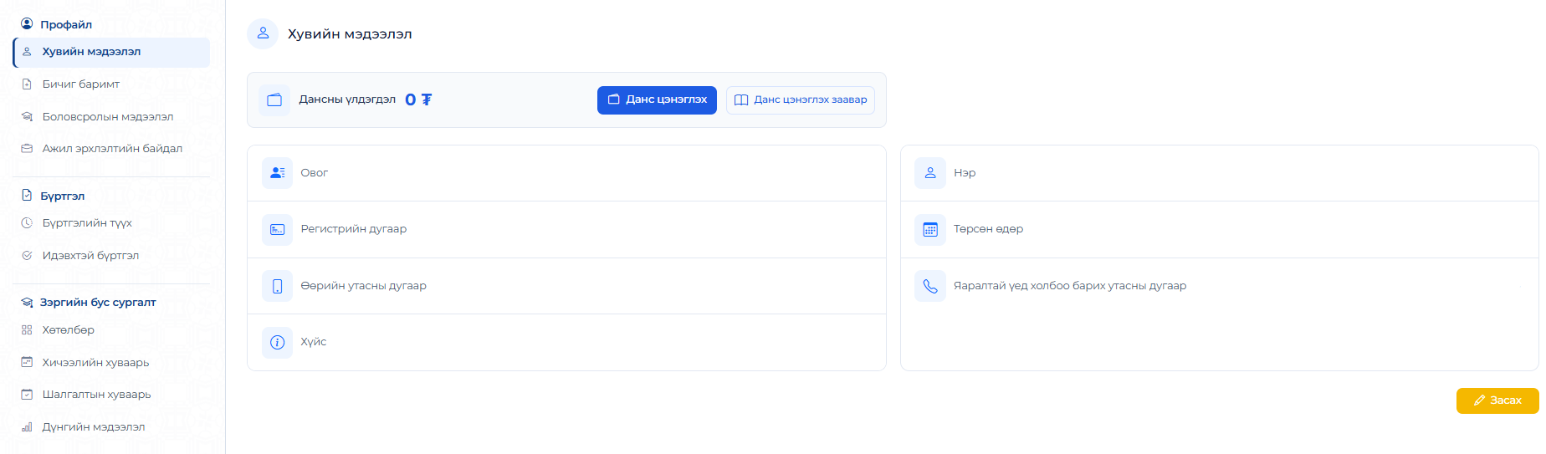
Task: Click the info icon in Хүйс row
Action: click(x=278, y=342)
